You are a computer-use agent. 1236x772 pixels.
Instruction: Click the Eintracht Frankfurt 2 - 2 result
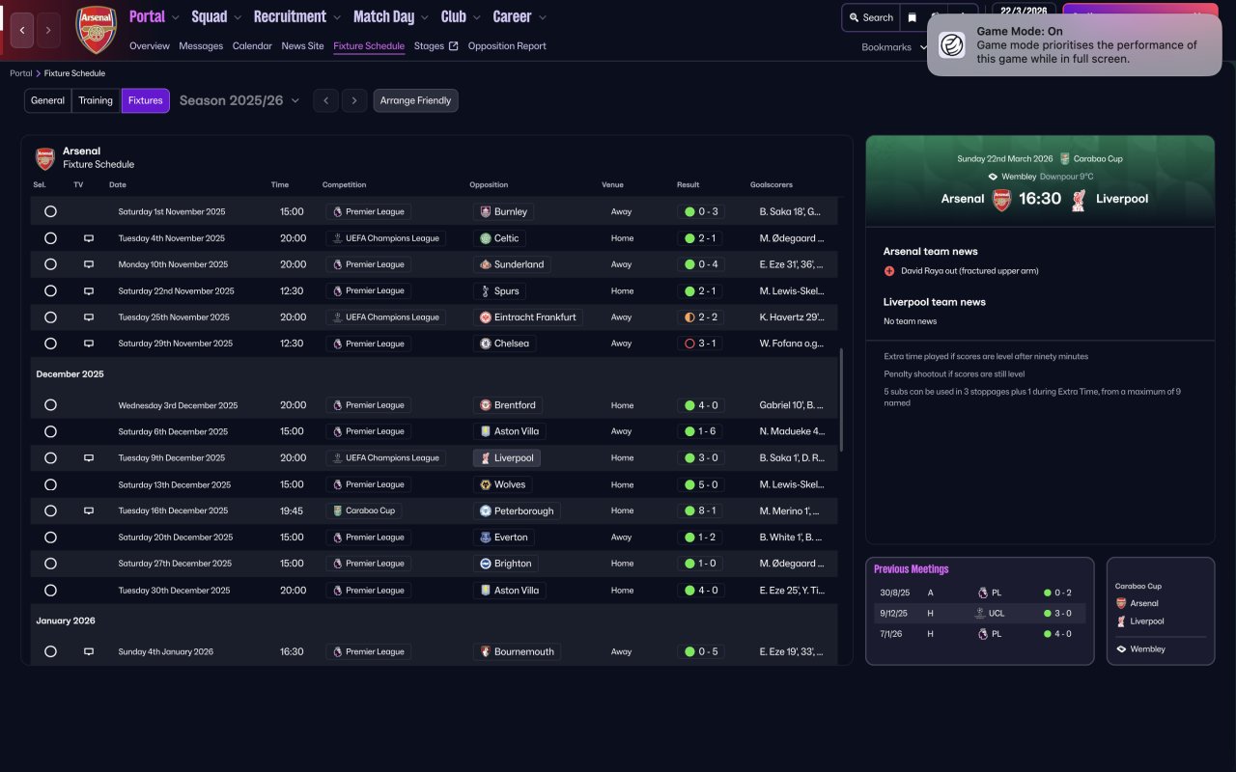point(701,317)
